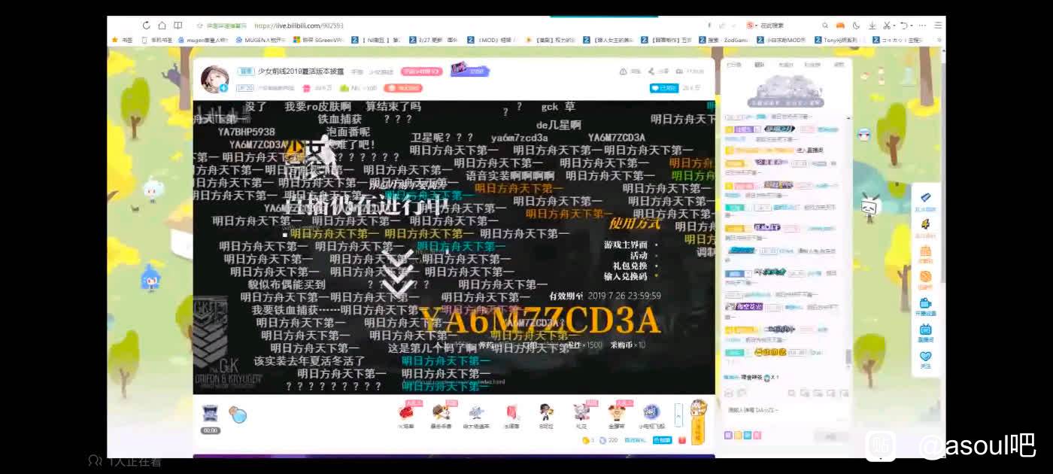Open browser downloads icon
The height and width of the screenshot is (474, 1053).
pos(872,26)
